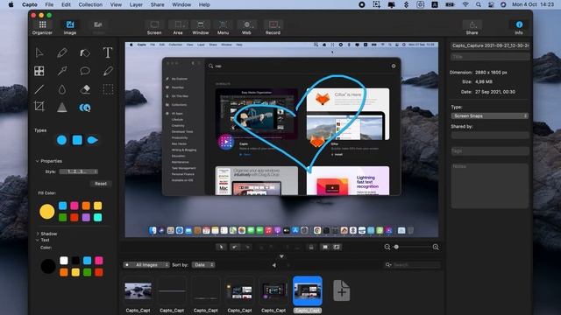Open the Edit menu
The image size is (561, 315).
[x=66, y=4]
